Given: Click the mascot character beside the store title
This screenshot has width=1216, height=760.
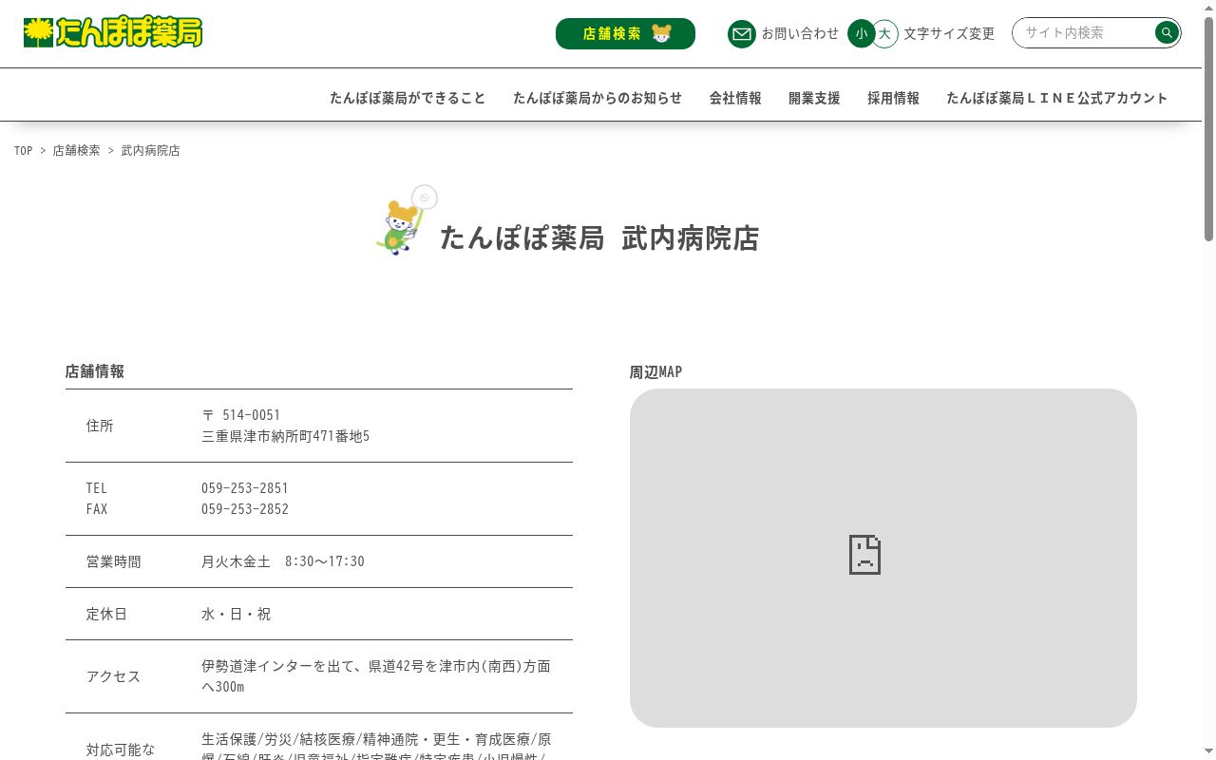Looking at the screenshot, I should [x=406, y=220].
